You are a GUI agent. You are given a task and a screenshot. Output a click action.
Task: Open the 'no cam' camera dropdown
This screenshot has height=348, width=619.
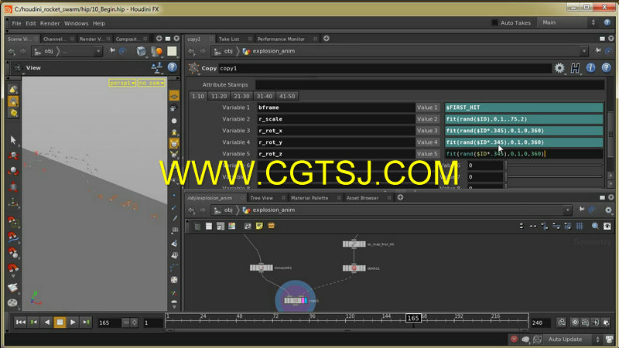pos(151,83)
